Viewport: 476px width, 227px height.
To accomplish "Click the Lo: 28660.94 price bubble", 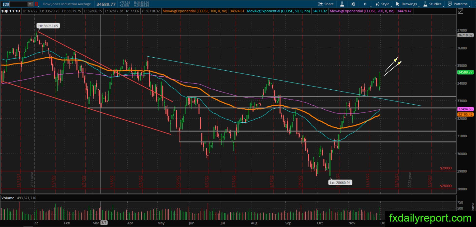I will [x=340, y=183].
